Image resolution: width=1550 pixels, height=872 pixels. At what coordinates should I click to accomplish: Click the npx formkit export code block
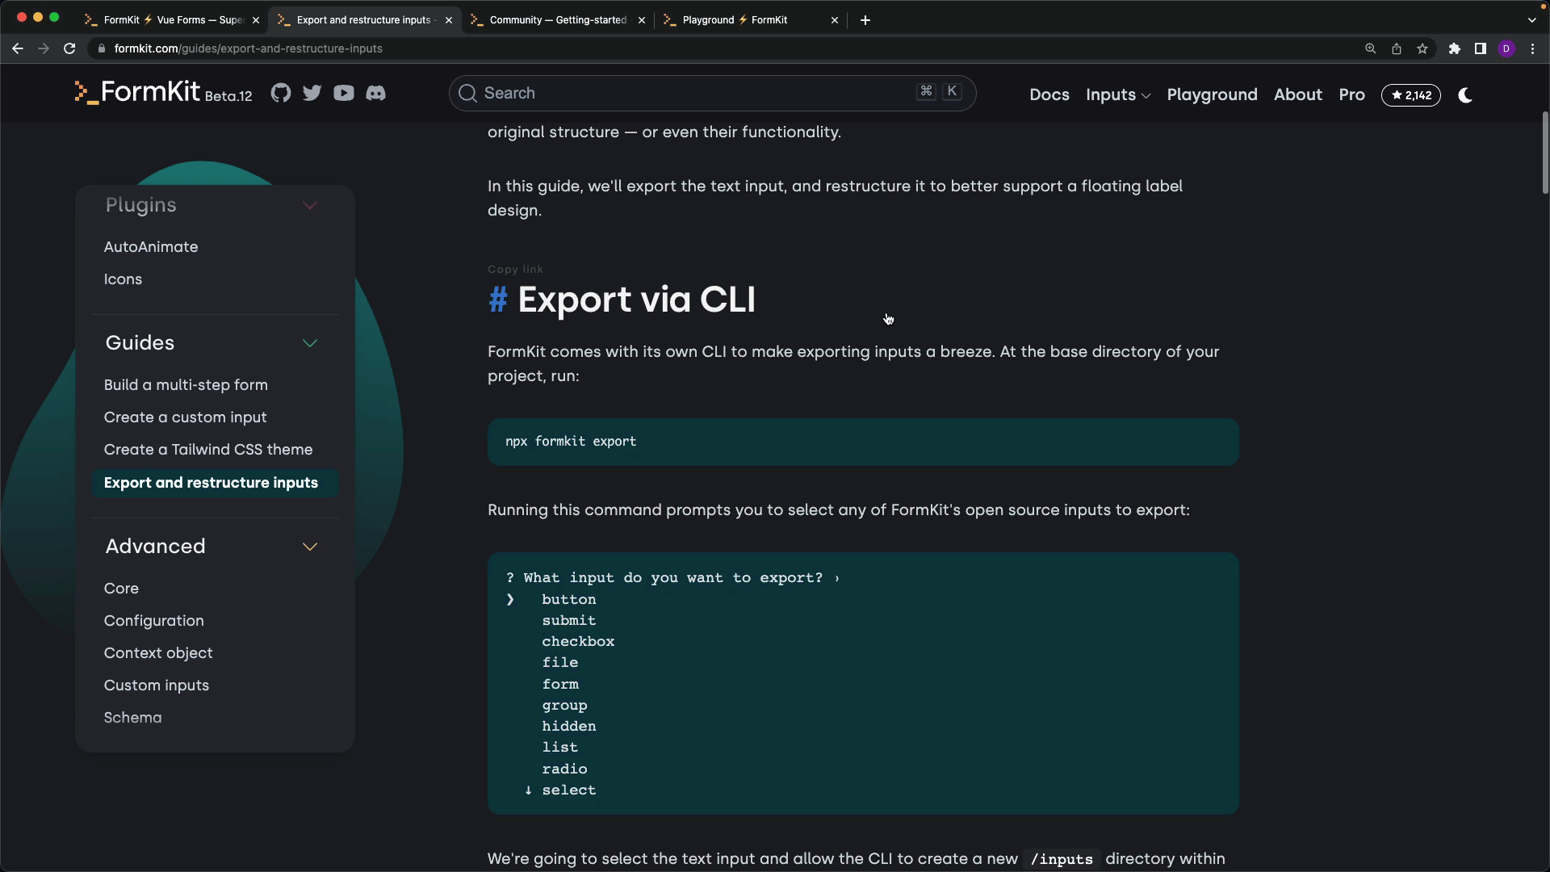point(863,442)
